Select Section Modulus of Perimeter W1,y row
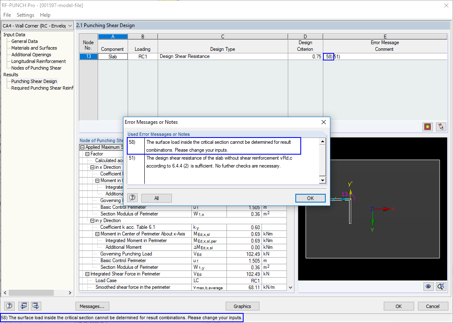The image size is (453, 323). click(183, 267)
